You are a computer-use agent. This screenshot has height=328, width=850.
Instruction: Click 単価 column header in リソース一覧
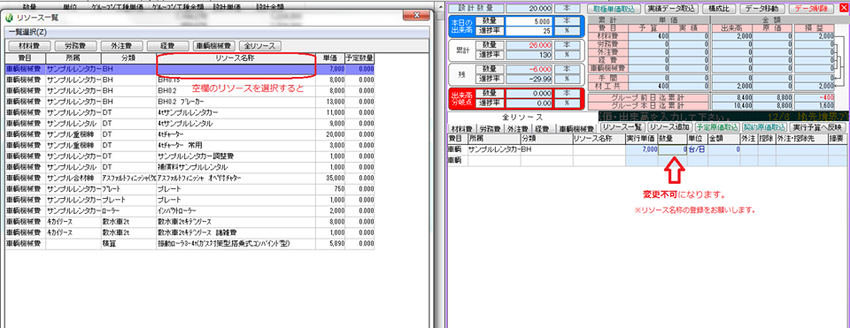coord(329,58)
